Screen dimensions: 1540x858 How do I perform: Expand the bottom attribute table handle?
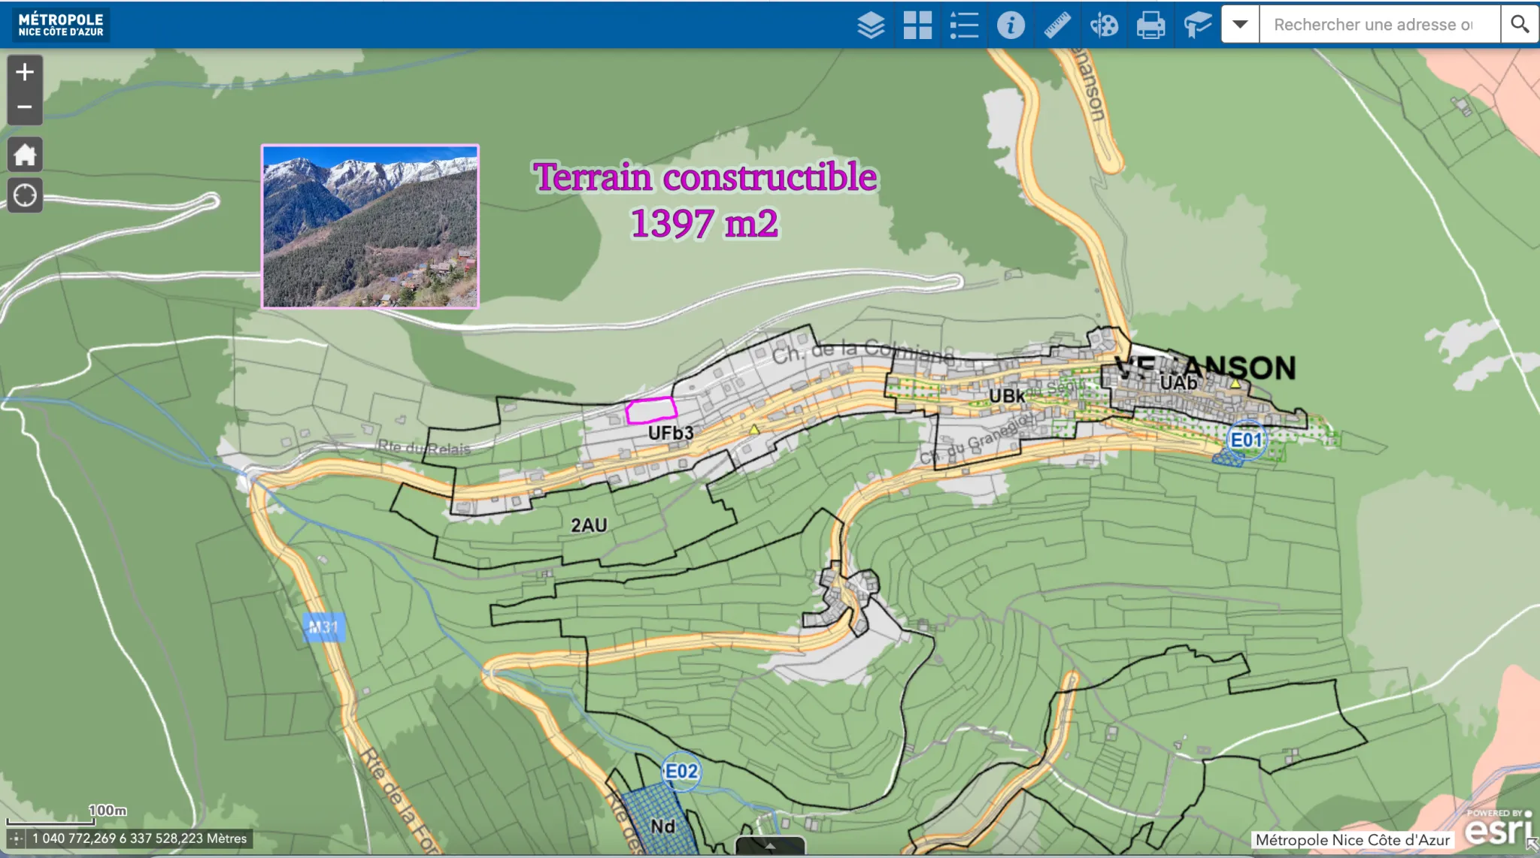coord(770,846)
